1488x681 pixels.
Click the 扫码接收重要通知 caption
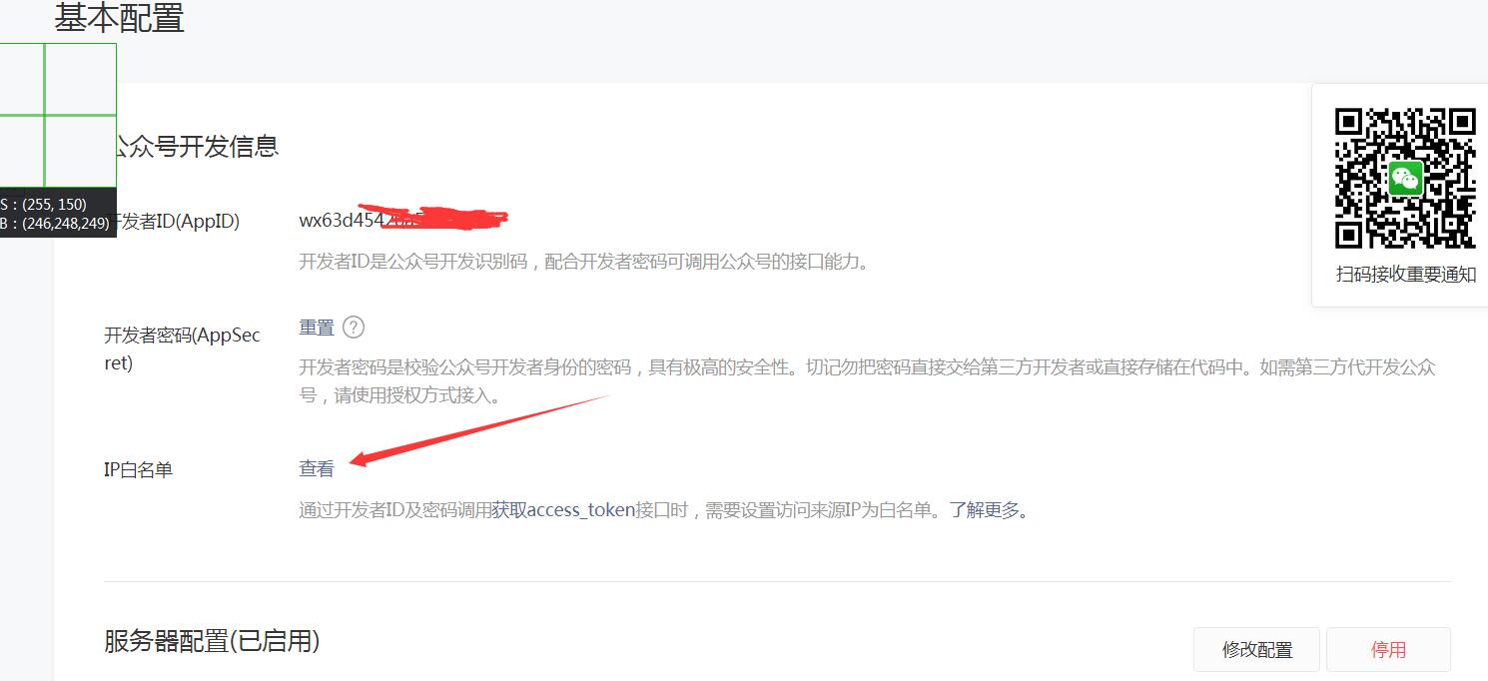coord(1406,274)
